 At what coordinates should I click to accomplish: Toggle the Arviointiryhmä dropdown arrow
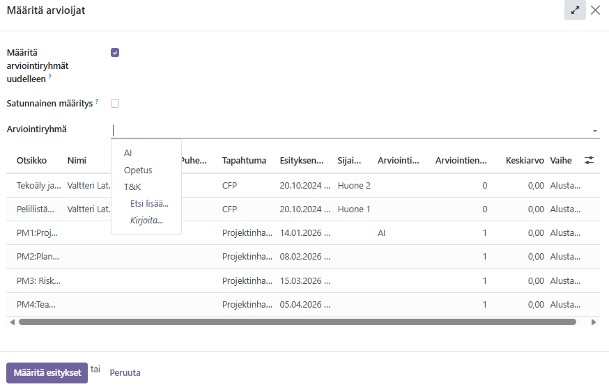[594, 131]
